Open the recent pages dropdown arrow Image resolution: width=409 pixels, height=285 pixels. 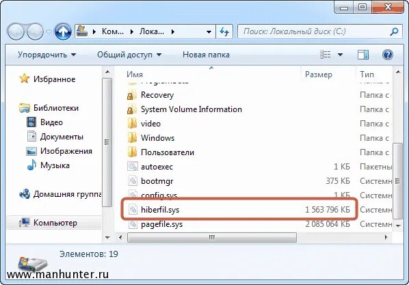tap(49, 32)
